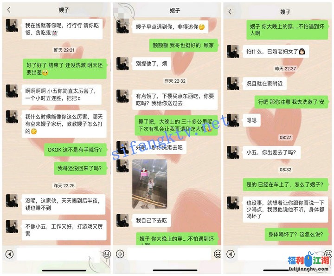The height and width of the screenshot is (276, 334).
Task: Tap the message '我自己下去吃'
Action: click(x=151, y=220)
